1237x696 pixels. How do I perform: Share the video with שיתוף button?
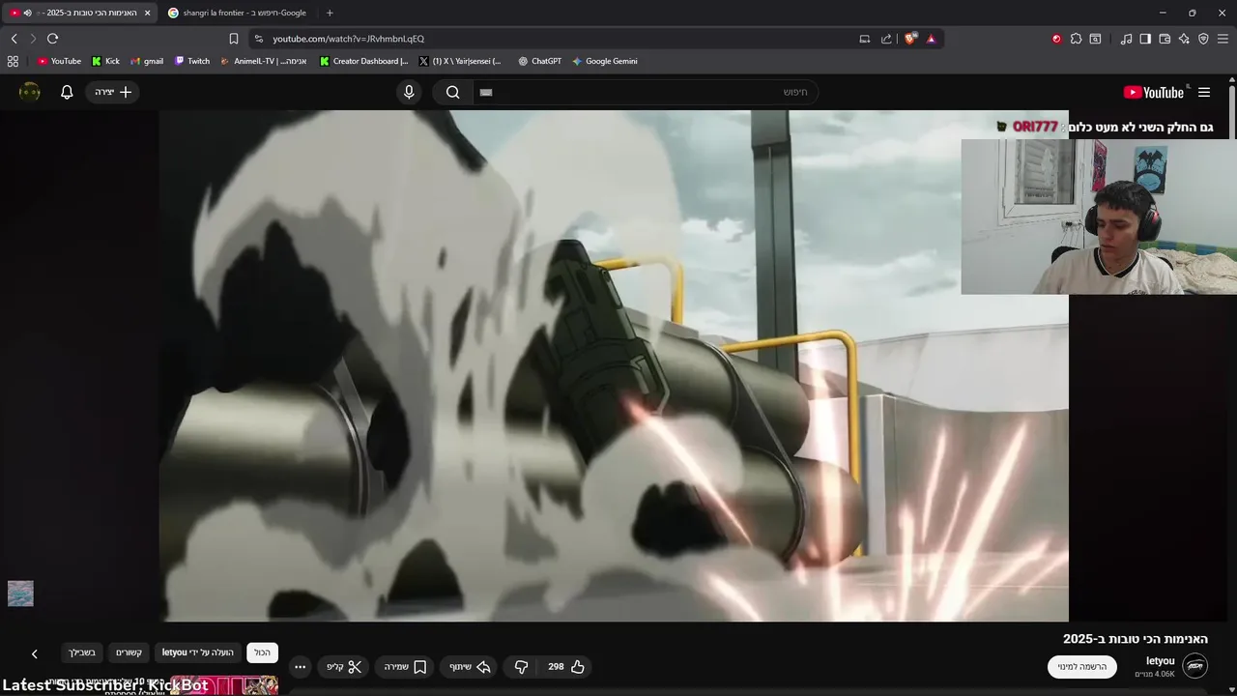point(471,667)
